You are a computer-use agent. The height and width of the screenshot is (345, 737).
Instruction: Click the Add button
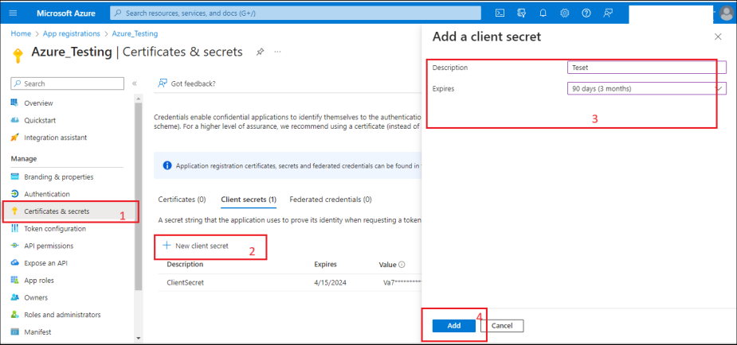pos(453,326)
